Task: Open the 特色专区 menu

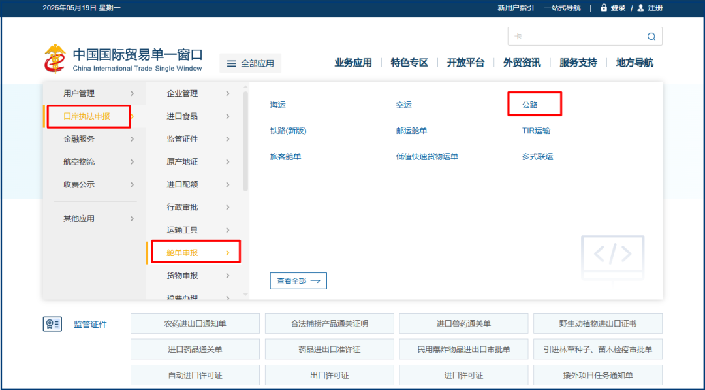Action: [x=409, y=63]
